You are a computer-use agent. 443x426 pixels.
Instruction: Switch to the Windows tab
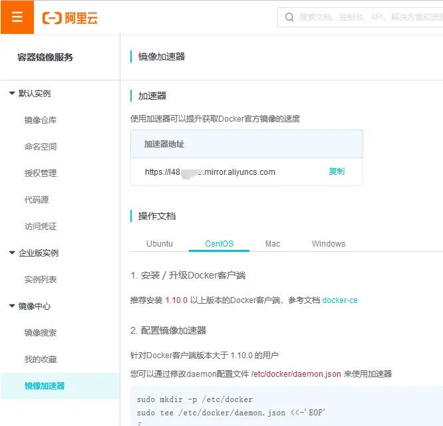point(329,244)
